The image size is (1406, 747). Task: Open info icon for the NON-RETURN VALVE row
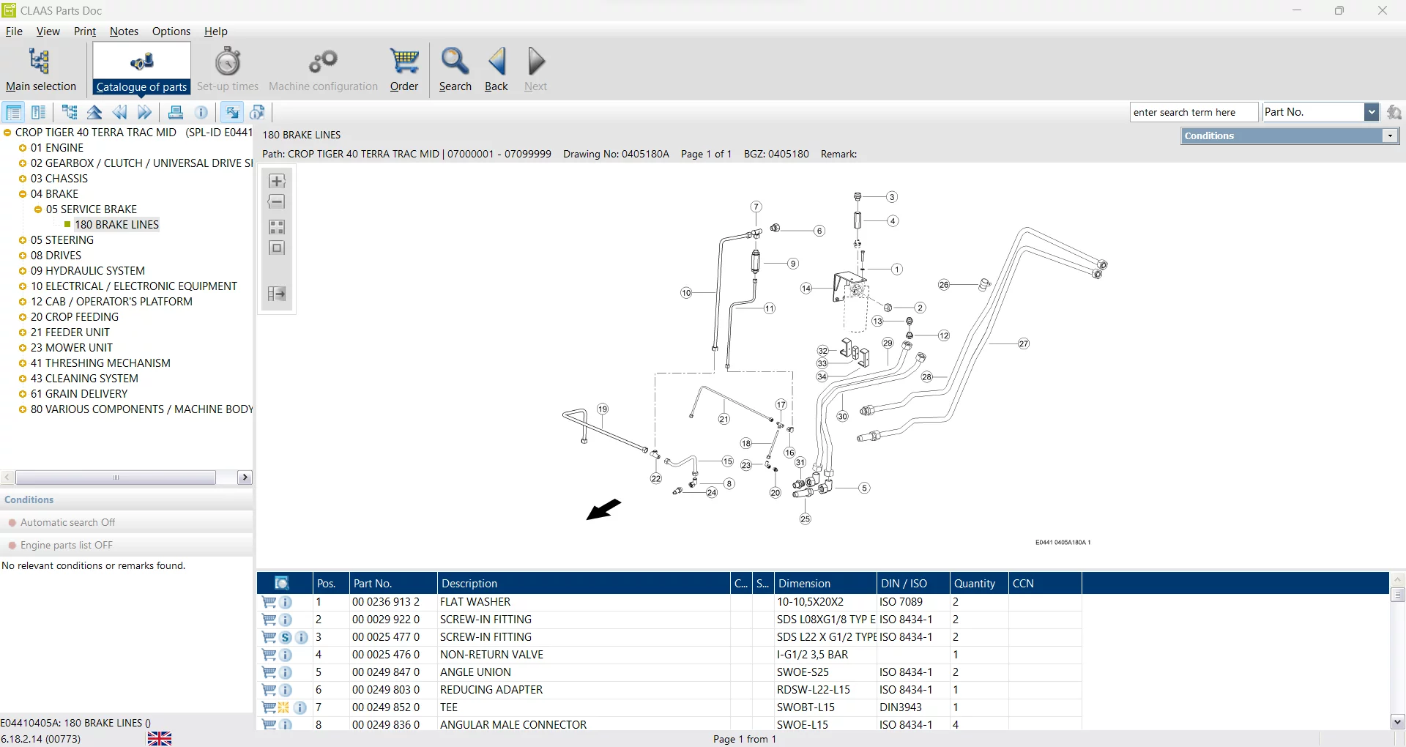click(x=286, y=655)
